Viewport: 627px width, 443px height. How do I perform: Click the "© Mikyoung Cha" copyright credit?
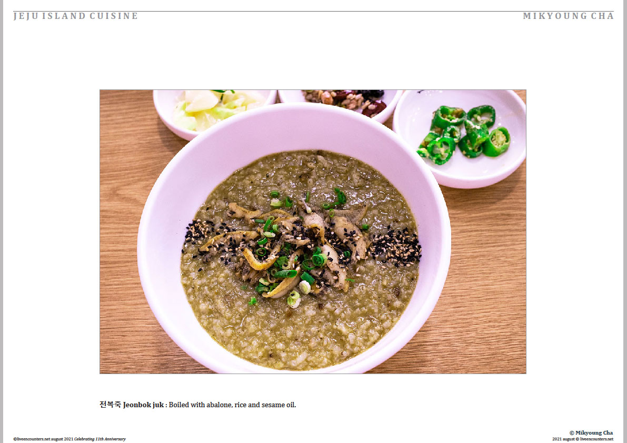coord(591,432)
